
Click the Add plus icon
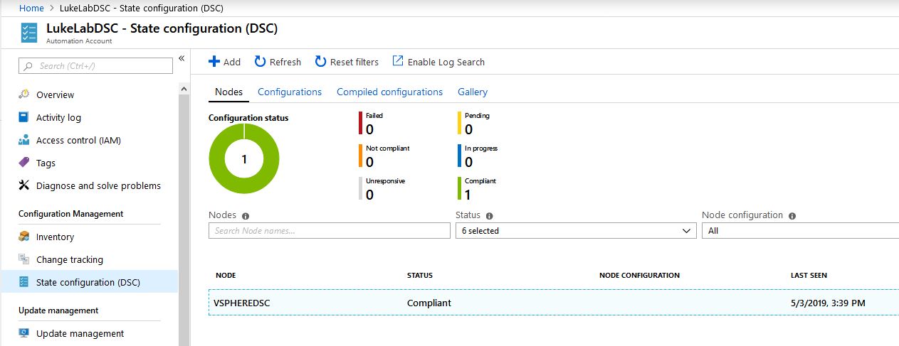[214, 62]
